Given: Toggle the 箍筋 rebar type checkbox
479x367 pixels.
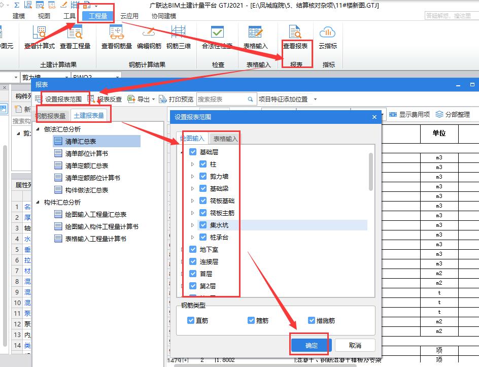Looking at the screenshot, I should pyautogui.click(x=251, y=320).
